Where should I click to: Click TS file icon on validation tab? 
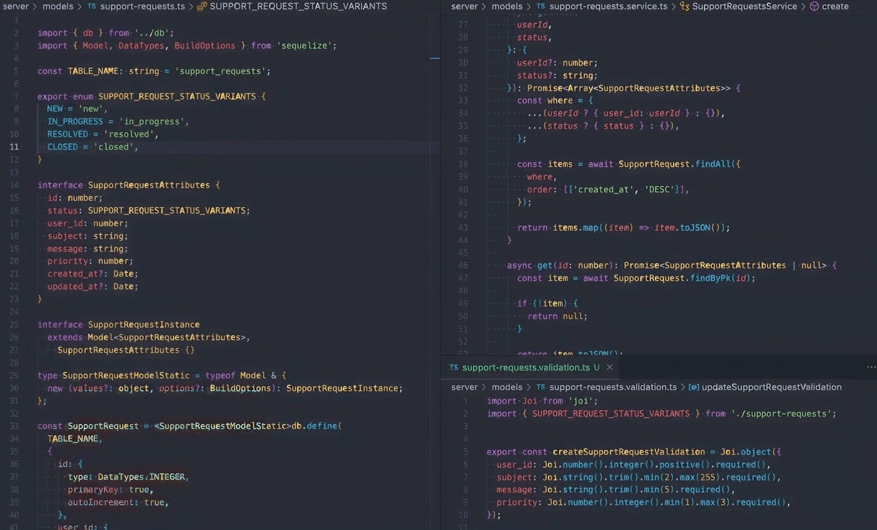click(x=454, y=367)
